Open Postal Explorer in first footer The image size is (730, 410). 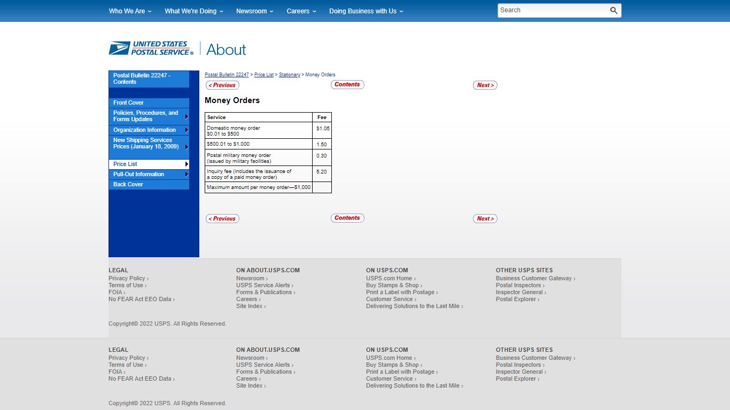click(x=517, y=299)
